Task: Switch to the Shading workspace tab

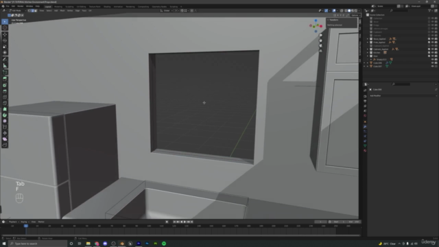Action: pos(107,6)
